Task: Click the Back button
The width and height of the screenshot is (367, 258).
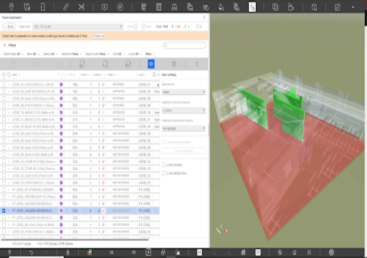Action: coord(9,27)
